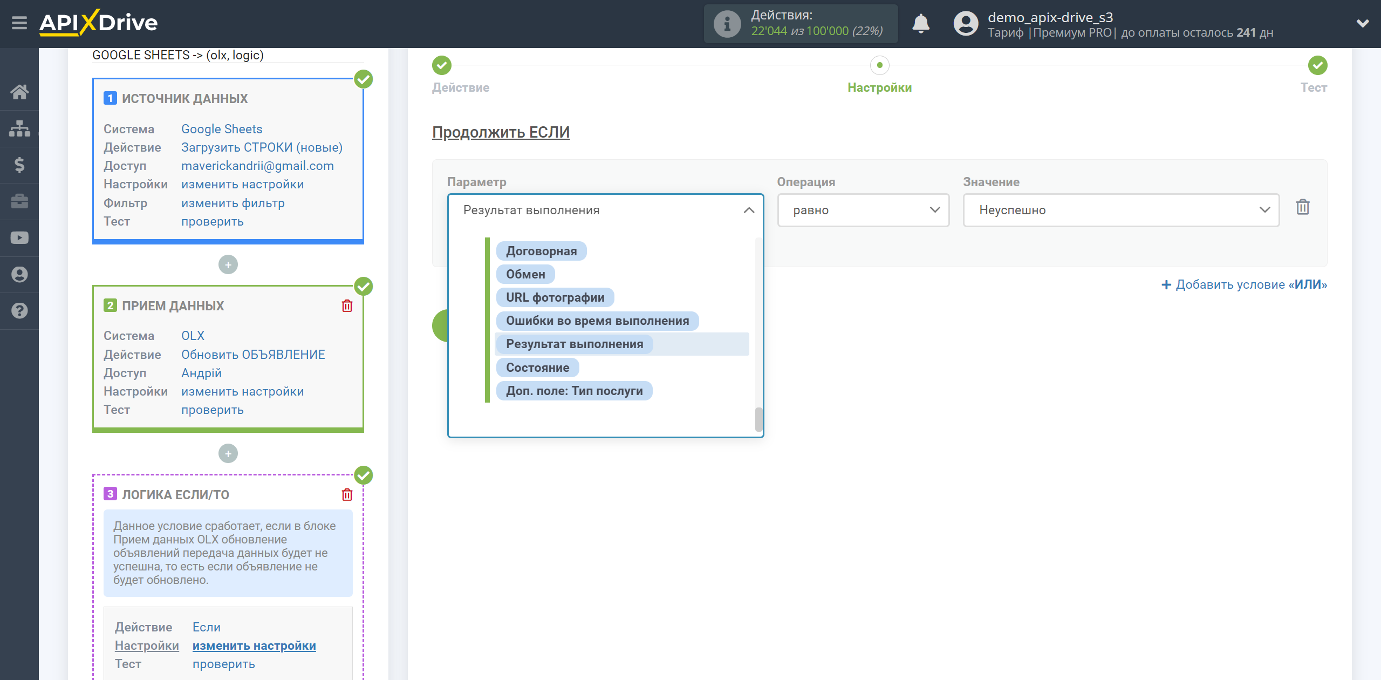Open briefcase icon in sidebar
Viewport: 1381px width, 680px height.
19,201
